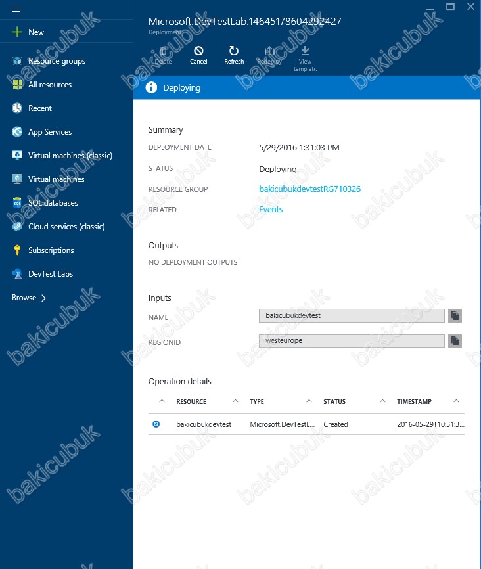Click the All resources grid icon

click(17, 85)
